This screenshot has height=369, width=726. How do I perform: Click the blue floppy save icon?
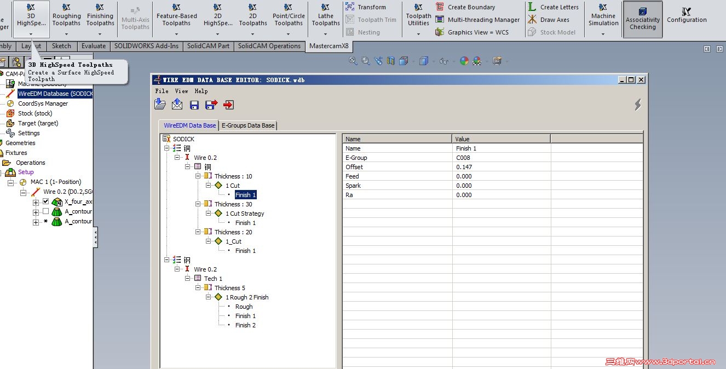pos(194,105)
